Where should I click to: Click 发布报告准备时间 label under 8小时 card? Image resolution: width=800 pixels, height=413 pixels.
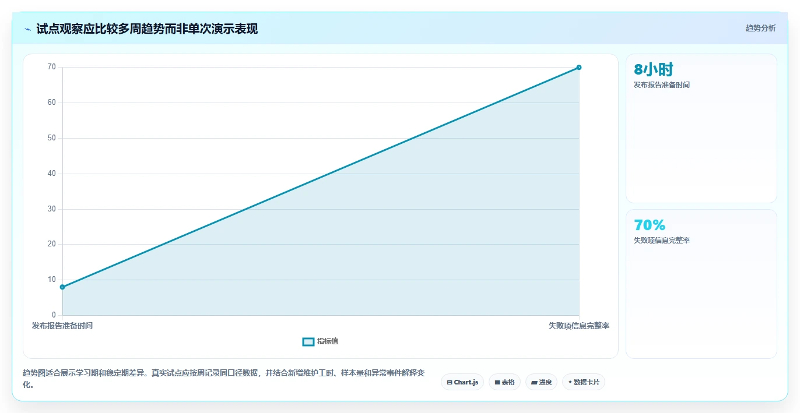pos(662,85)
